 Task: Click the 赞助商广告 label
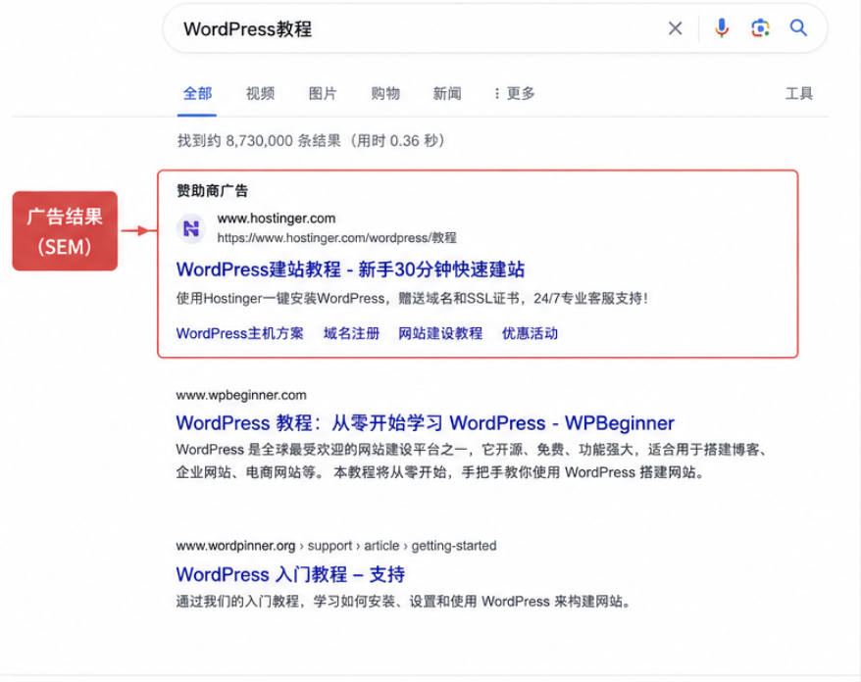tap(213, 191)
